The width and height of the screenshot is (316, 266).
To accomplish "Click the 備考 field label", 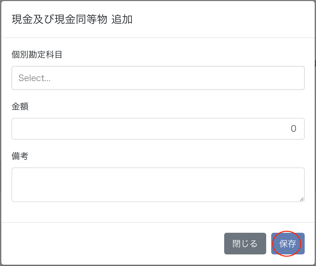I will tap(20, 156).
